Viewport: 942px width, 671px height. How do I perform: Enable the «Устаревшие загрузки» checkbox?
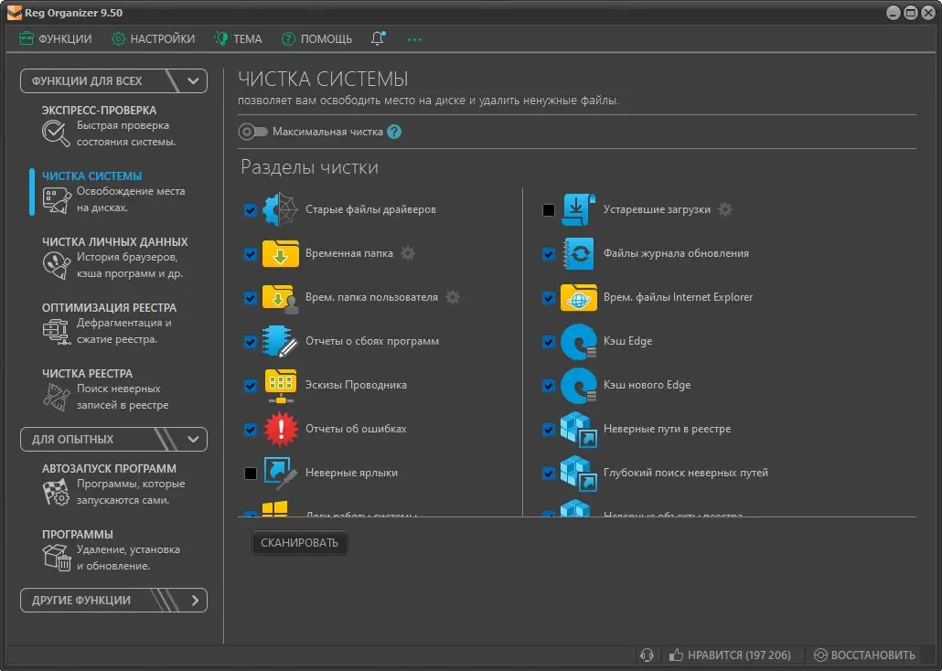[x=548, y=209]
